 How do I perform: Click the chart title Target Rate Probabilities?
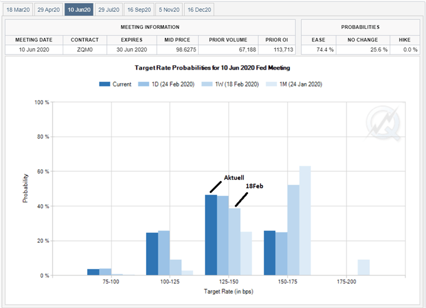[x=212, y=68]
